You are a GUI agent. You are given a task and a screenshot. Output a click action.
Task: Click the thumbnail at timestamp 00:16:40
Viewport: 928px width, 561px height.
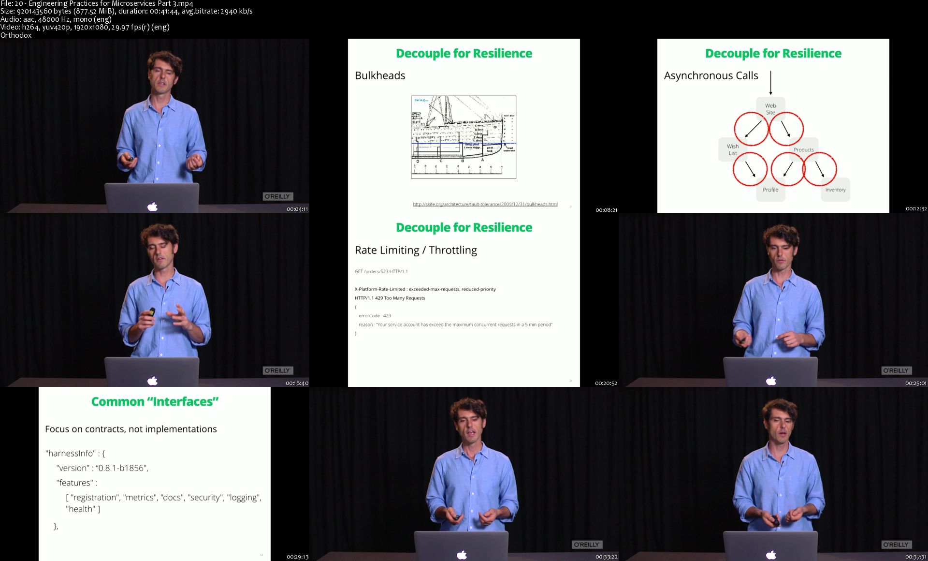[155, 300]
